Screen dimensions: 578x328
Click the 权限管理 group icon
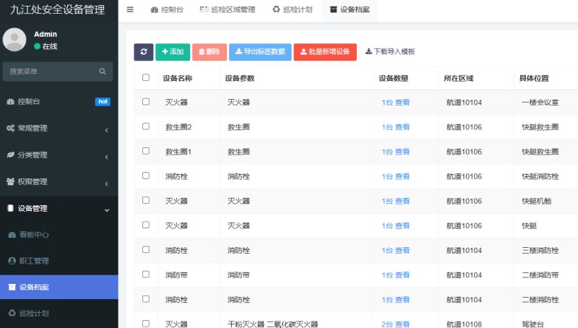(x=10, y=181)
